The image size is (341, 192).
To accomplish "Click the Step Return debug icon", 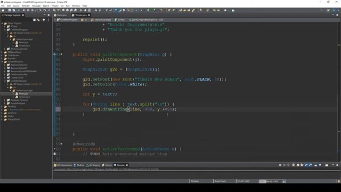I will 48,10.
